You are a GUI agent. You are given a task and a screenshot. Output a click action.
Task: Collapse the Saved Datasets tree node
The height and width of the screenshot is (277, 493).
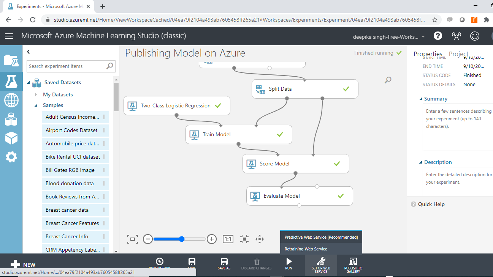(29, 83)
